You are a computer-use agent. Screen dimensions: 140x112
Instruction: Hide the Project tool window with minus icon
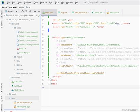(39, 11)
